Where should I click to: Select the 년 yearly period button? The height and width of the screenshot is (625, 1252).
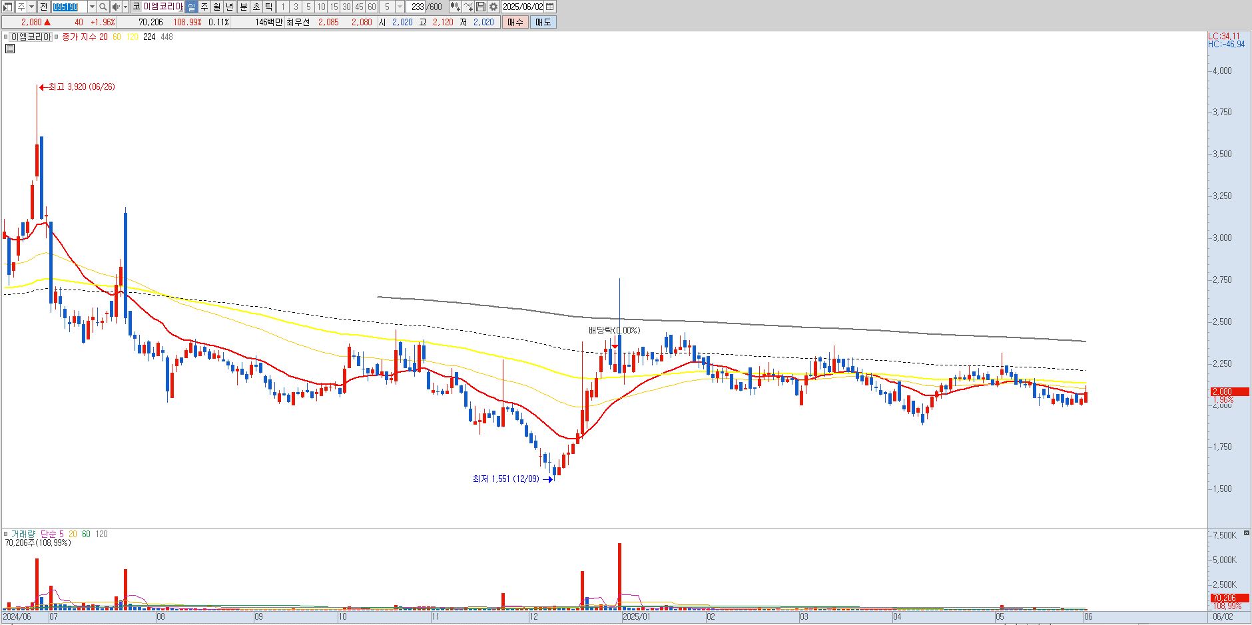[x=229, y=7]
